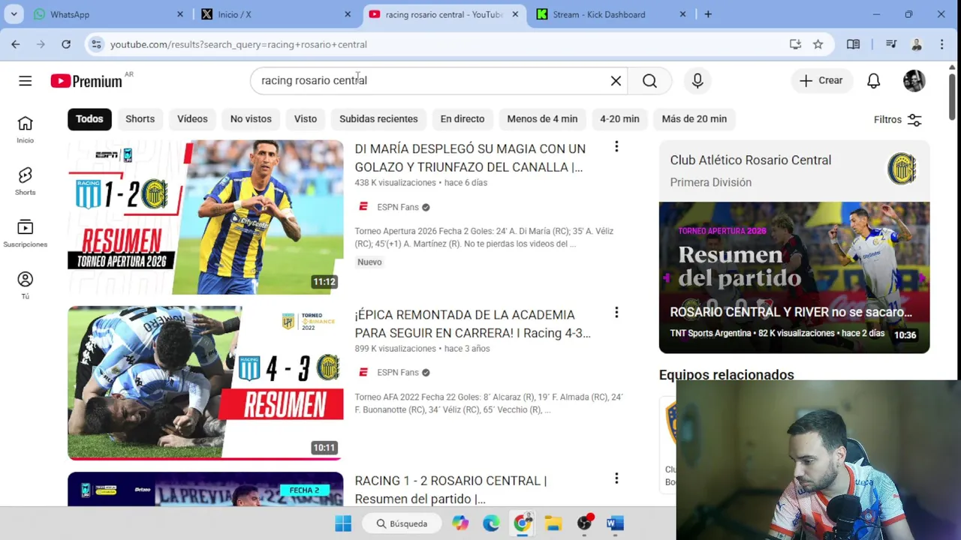This screenshot has width=961, height=540.
Task: Open the Chrome media controls icon
Action: 891,44
